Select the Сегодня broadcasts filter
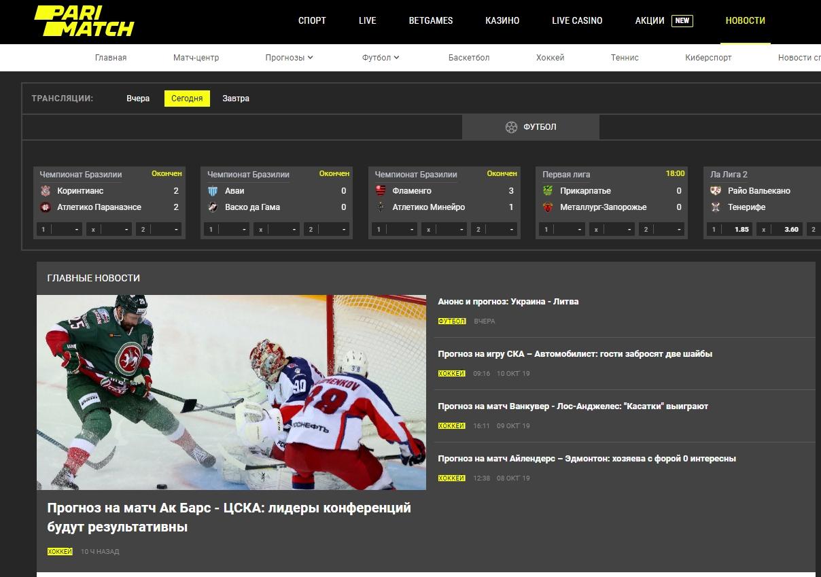821x577 pixels. pos(187,99)
